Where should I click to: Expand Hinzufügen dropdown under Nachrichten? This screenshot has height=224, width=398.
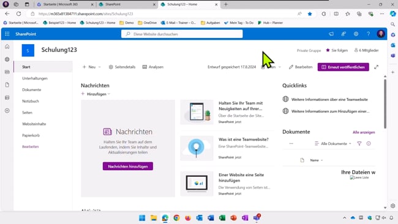click(96, 94)
